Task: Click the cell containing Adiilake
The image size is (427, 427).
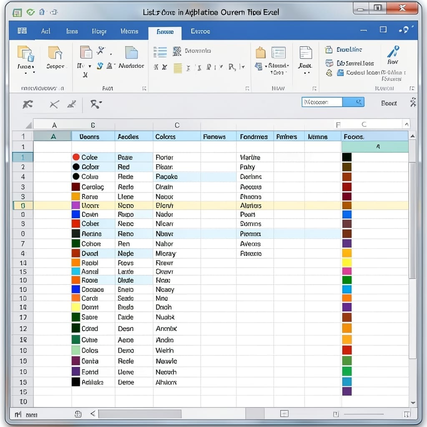Action: click(x=93, y=382)
